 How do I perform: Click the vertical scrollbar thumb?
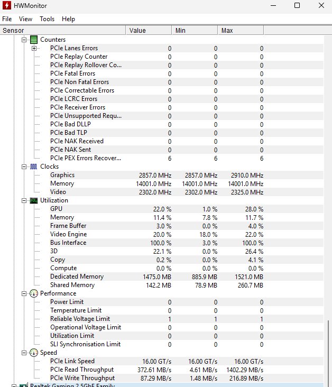[328, 354]
